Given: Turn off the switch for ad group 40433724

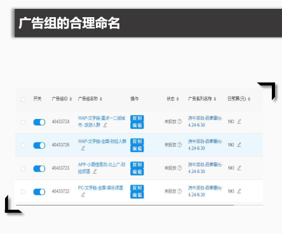Looking at the screenshot, I should pos(39,122).
